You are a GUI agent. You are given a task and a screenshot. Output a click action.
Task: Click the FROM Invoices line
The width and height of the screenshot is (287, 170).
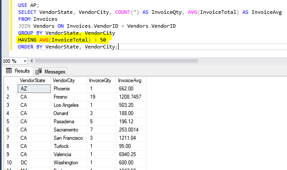click(38, 19)
